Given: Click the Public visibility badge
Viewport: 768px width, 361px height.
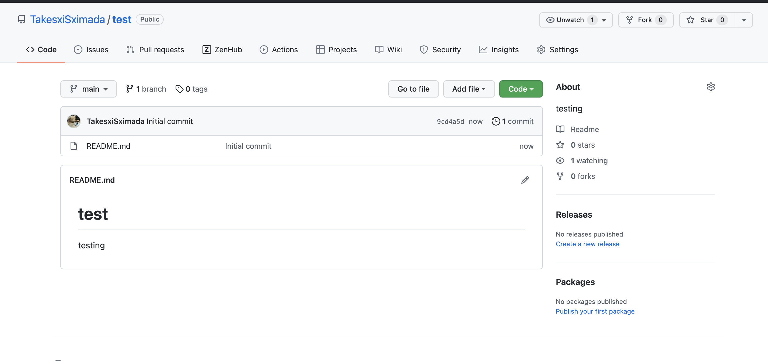Looking at the screenshot, I should 150,19.
